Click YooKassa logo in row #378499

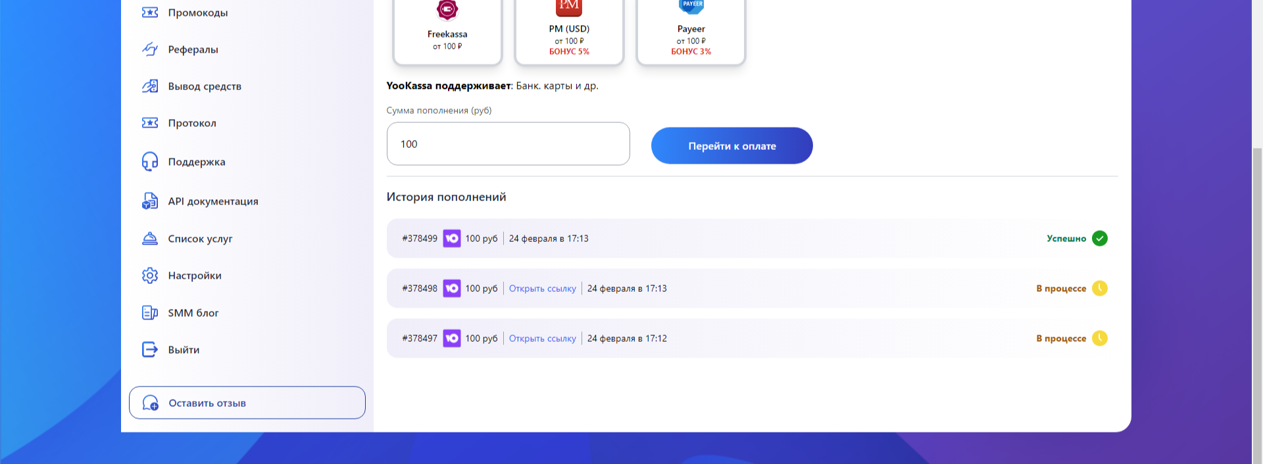coord(452,239)
